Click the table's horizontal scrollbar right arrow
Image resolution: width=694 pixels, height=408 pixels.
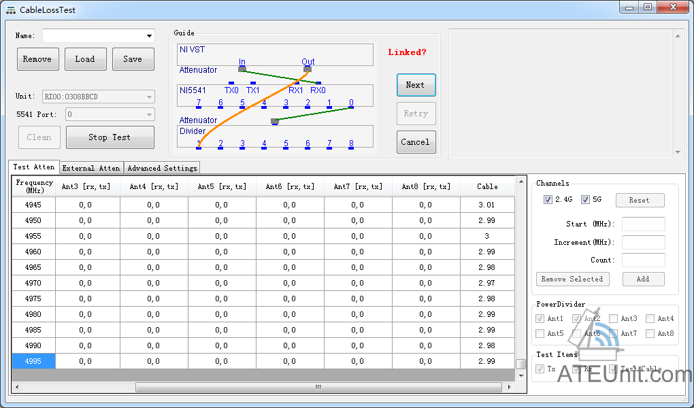tap(506, 387)
